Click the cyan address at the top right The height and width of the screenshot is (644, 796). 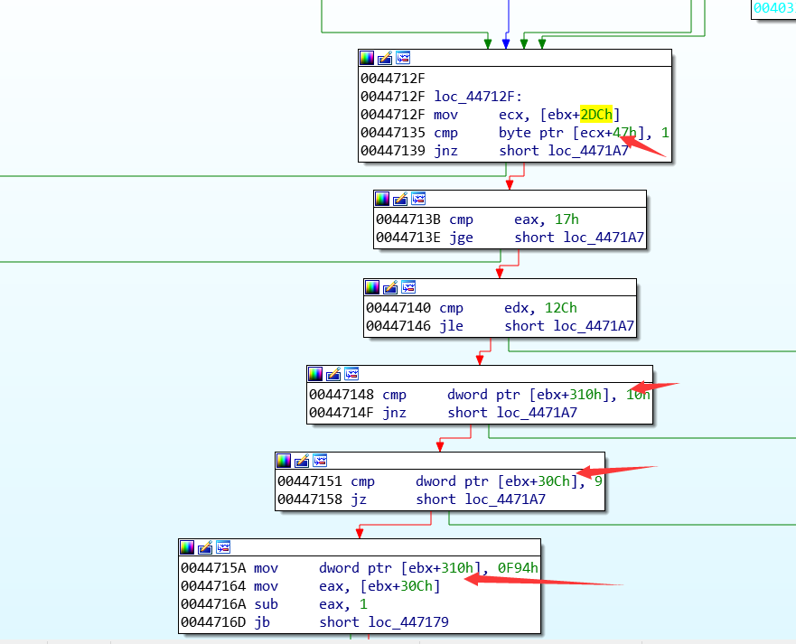coord(774,7)
